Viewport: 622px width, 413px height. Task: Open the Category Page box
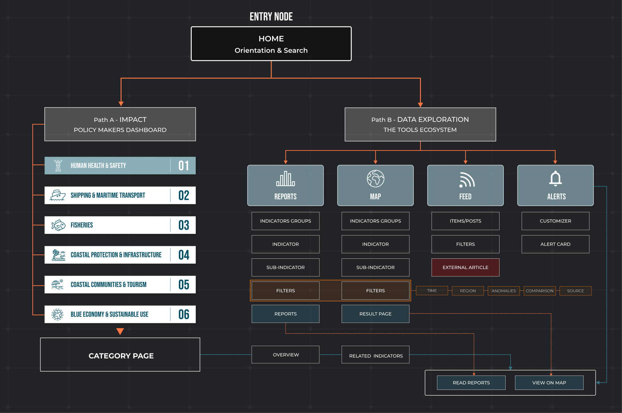pos(120,355)
